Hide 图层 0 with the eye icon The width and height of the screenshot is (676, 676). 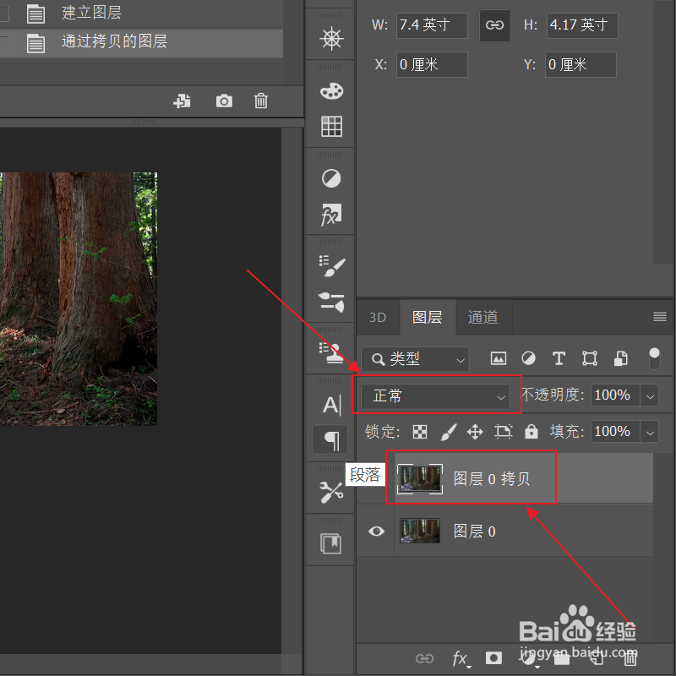pos(376,531)
